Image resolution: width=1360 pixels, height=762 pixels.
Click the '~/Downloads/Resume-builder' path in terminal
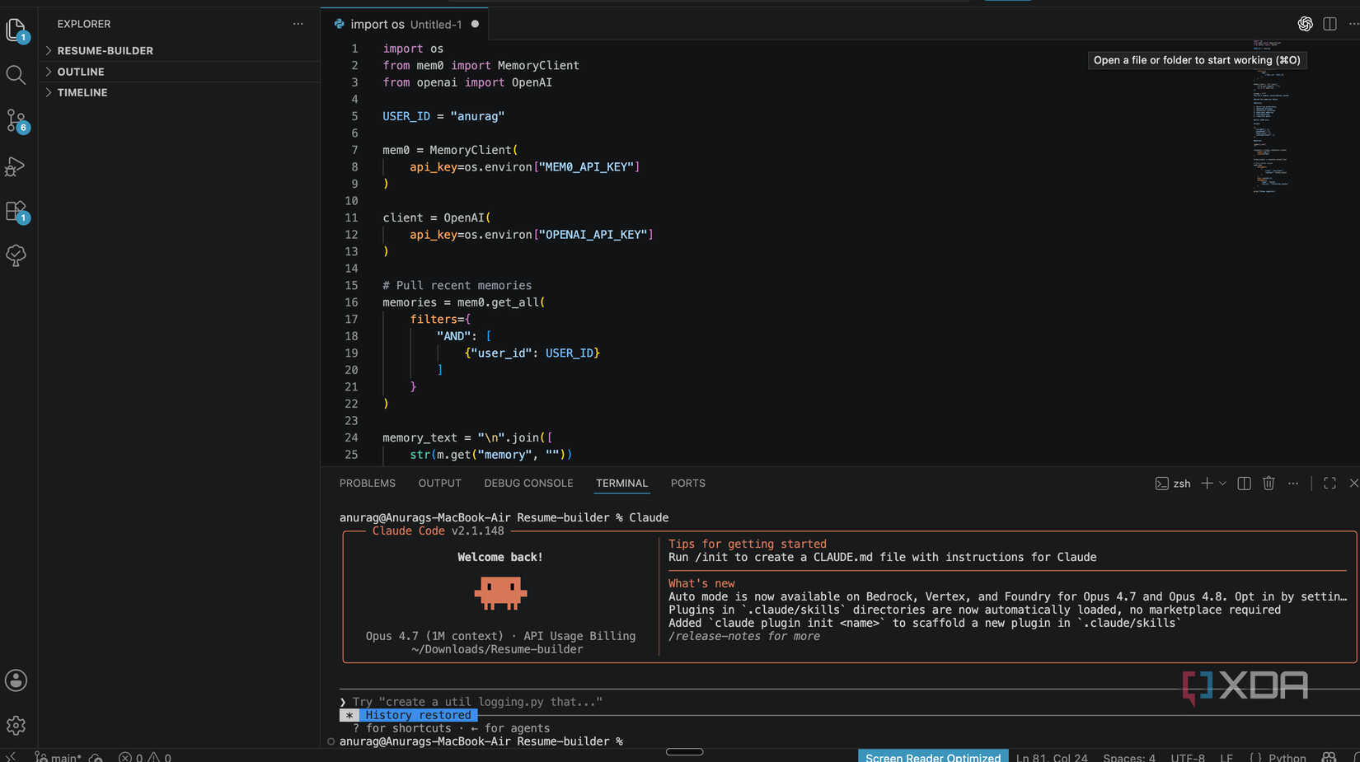[x=497, y=649]
